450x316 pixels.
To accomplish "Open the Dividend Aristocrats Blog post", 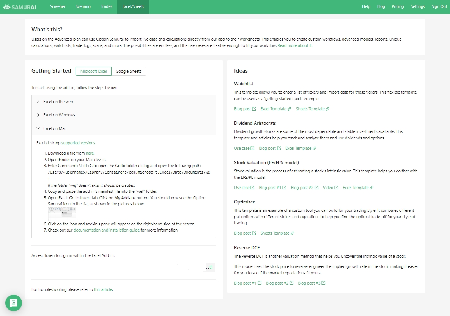I will pos(270,149).
